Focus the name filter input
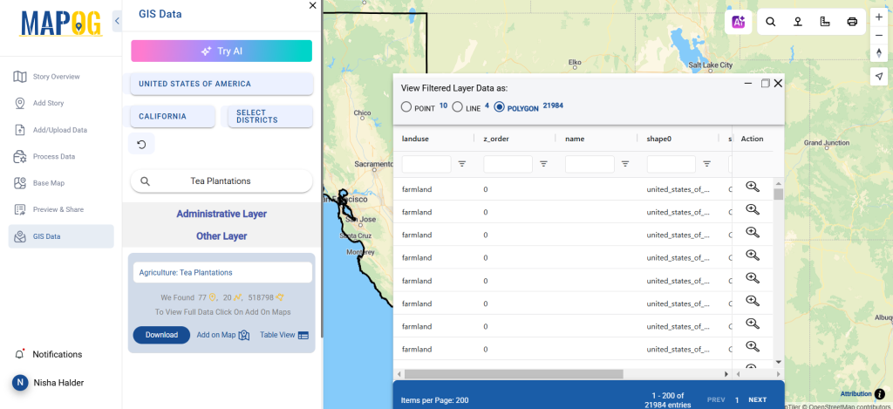The width and height of the screenshot is (893, 409). [590, 164]
